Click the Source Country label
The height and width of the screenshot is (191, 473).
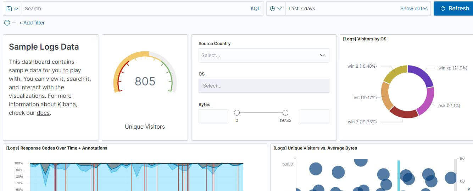pos(215,44)
